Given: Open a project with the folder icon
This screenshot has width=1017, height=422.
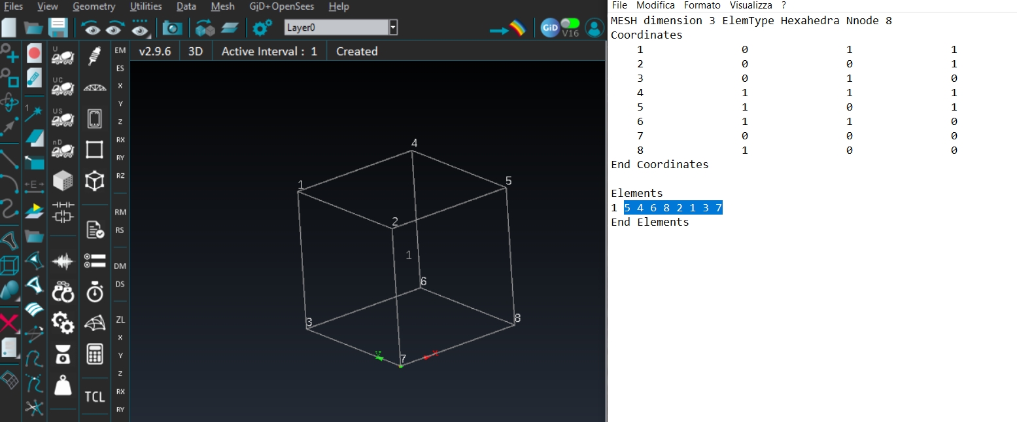Looking at the screenshot, I should [33, 27].
